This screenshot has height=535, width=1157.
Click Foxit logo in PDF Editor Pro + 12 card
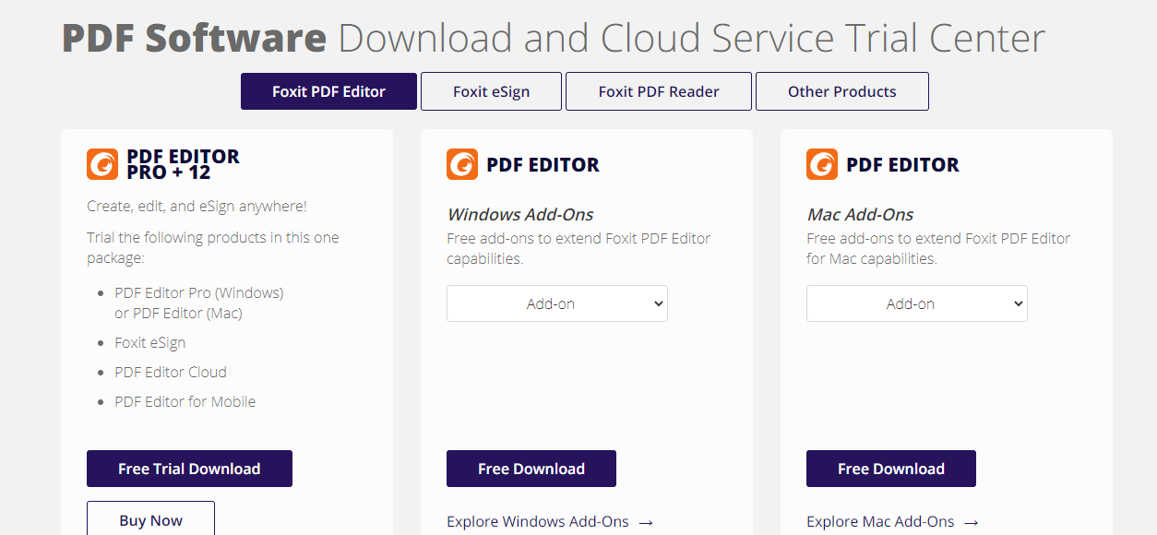tap(102, 164)
